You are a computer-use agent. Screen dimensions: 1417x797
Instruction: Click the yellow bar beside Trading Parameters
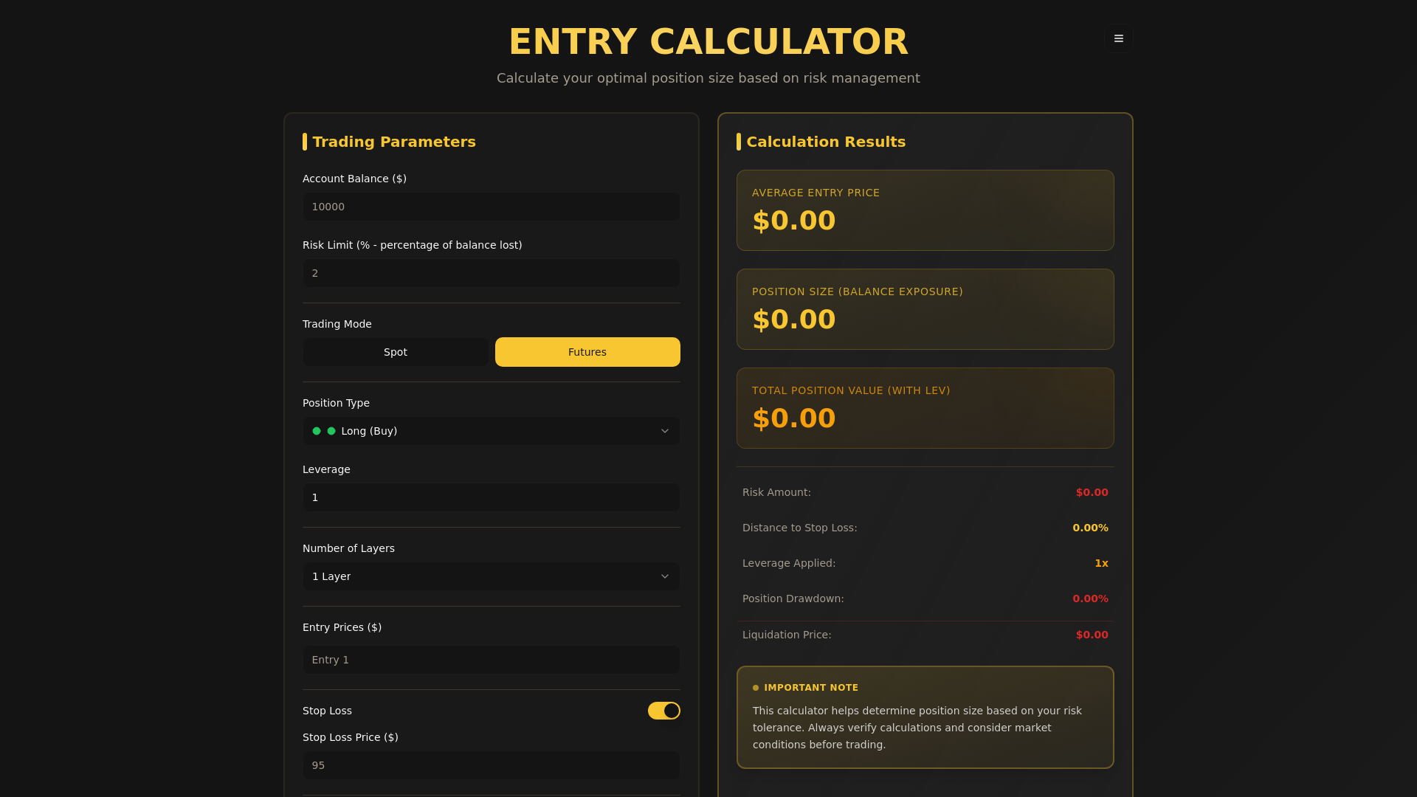click(x=306, y=142)
